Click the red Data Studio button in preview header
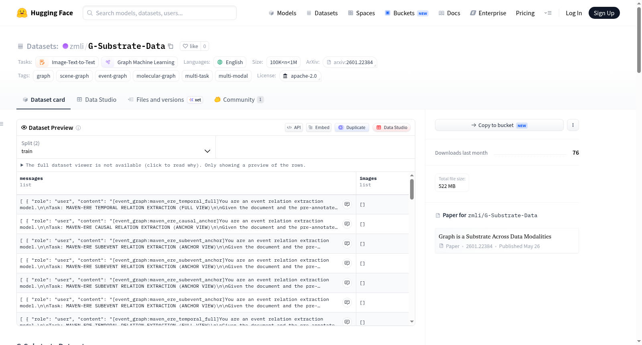Image resolution: width=642 pixels, height=345 pixels. tap(392, 127)
